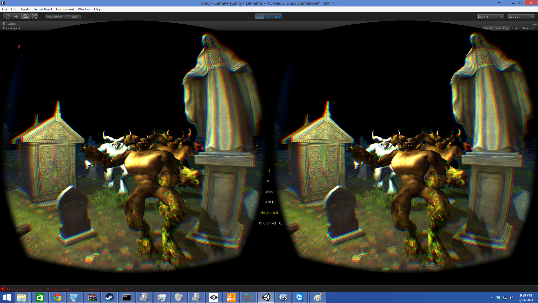Click the NullReferenceException error message
Image resolution: width=538 pixels, height=303 pixels.
pyautogui.click(x=67, y=289)
